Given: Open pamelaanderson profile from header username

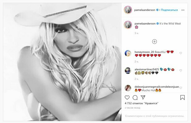Looking at the screenshot, I should click(144, 10).
